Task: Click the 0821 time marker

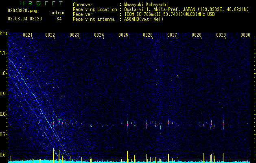Action: pyautogui.click(x=27, y=35)
